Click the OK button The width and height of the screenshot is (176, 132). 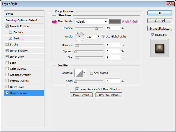pos(160,13)
